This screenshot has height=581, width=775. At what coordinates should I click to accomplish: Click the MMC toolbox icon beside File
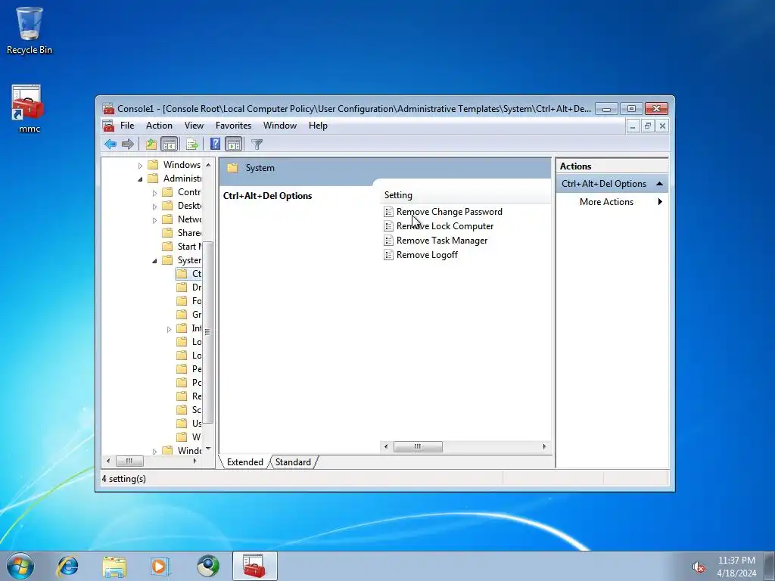[x=109, y=126]
